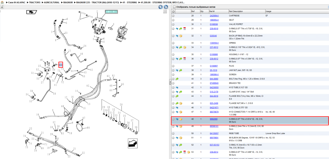Image resolution: width=329 pixels, height=159 pixels.
Task: Click green arrow icon in row 44
Action: click(177, 96)
